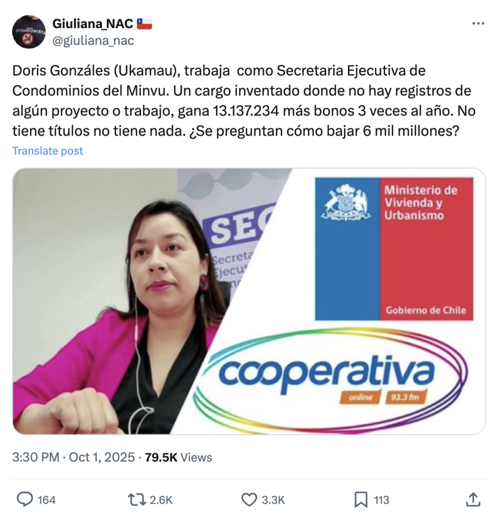Click the 3.3K likes count
Image resolution: width=494 pixels, height=524 pixels.
click(x=273, y=500)
